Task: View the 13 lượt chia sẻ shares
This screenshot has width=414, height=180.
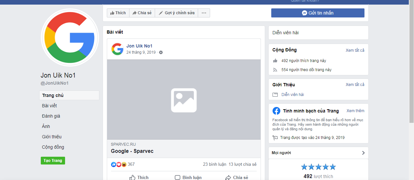Action: [x=242, y=164]
